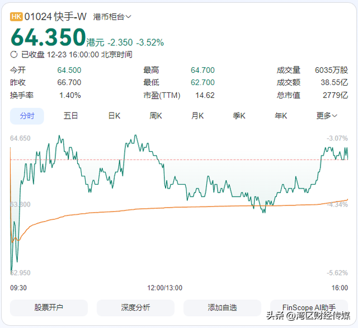Switch to the 日K chart tab
The image size is (358, 328).
pos(114,116)
